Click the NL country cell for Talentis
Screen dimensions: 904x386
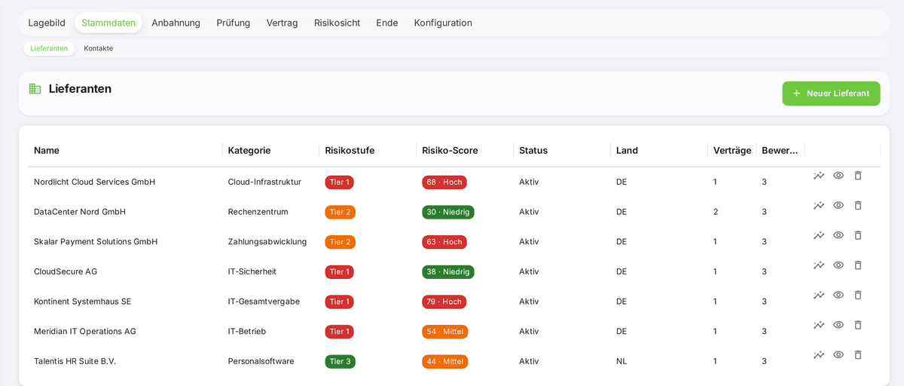621,361
